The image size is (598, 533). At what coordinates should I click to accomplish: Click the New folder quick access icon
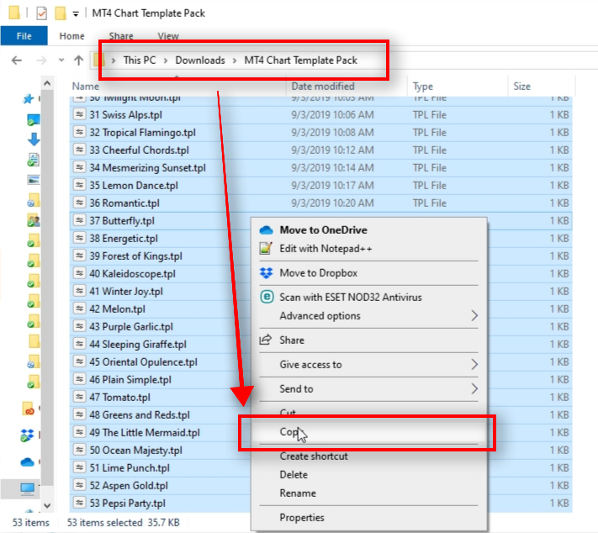click(x=61, y=13)
